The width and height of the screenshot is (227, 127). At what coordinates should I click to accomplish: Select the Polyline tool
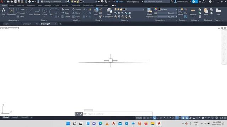(x=37, y=12)
